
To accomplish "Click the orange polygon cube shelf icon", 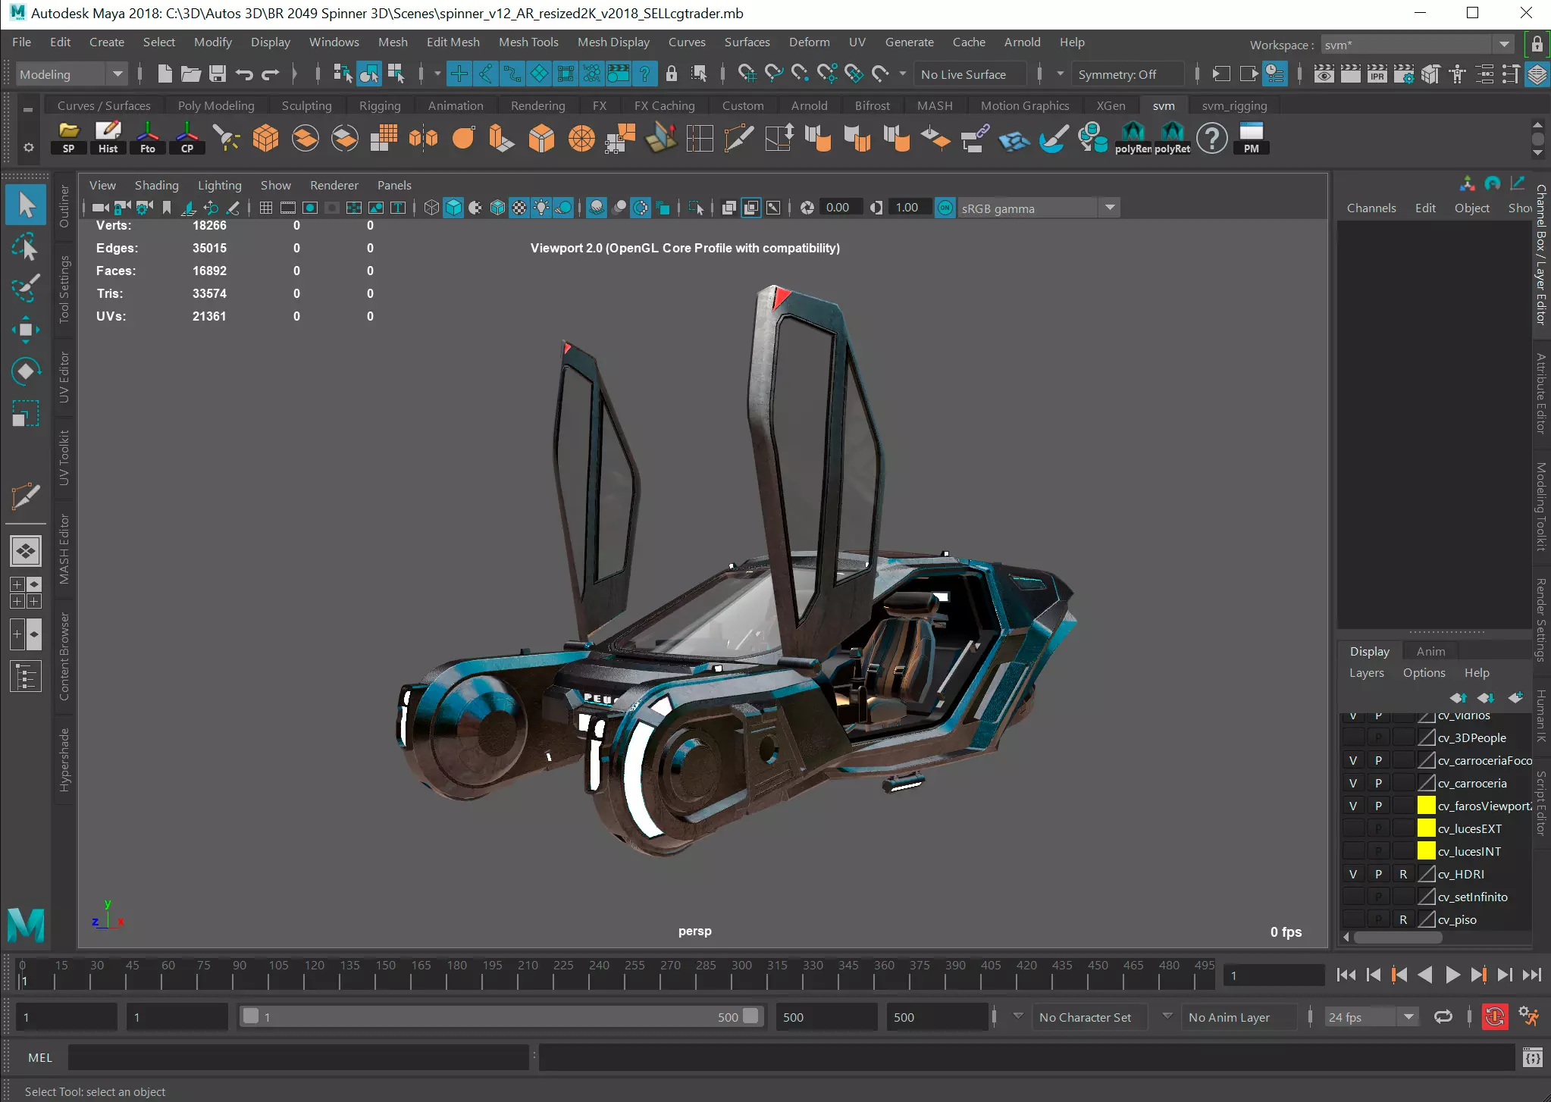I will tap(265, 138).
